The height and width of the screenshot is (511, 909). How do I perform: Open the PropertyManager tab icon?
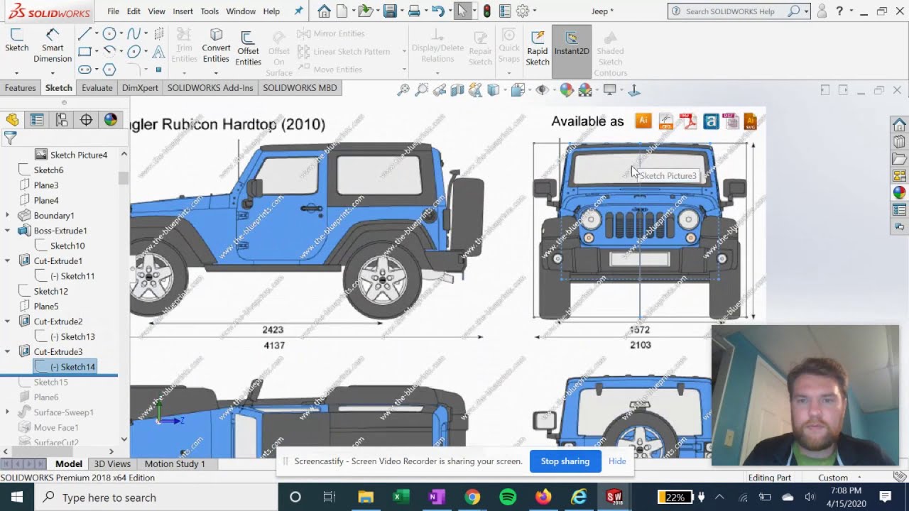(37, 120)
